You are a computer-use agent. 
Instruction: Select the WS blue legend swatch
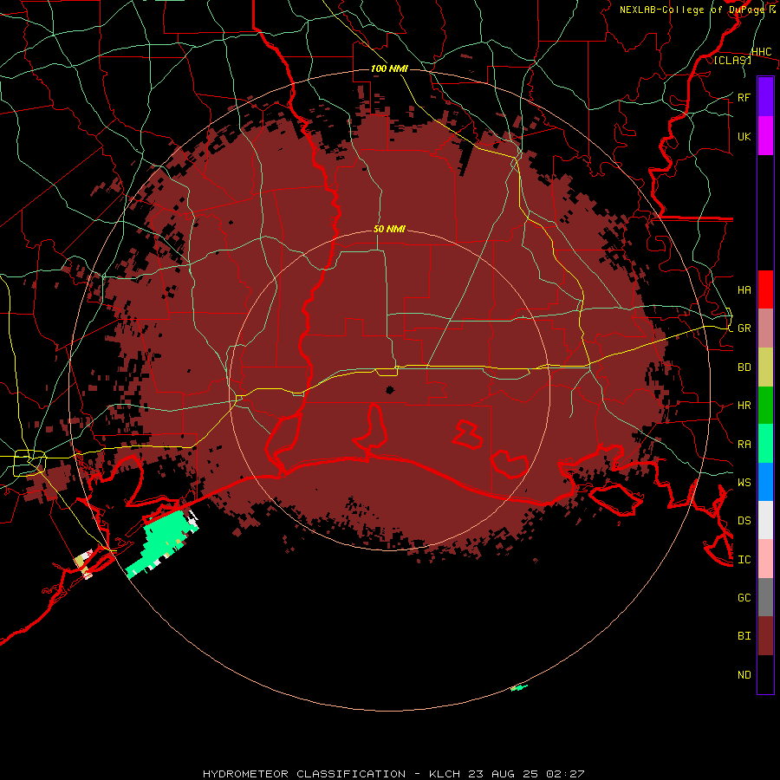[x=765, y=482]
